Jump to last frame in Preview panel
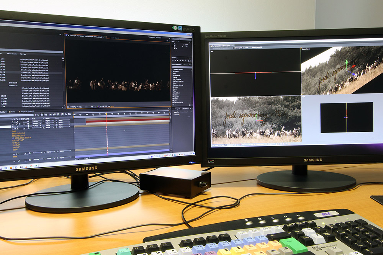383x255 pixels. [x=183, y=60]
